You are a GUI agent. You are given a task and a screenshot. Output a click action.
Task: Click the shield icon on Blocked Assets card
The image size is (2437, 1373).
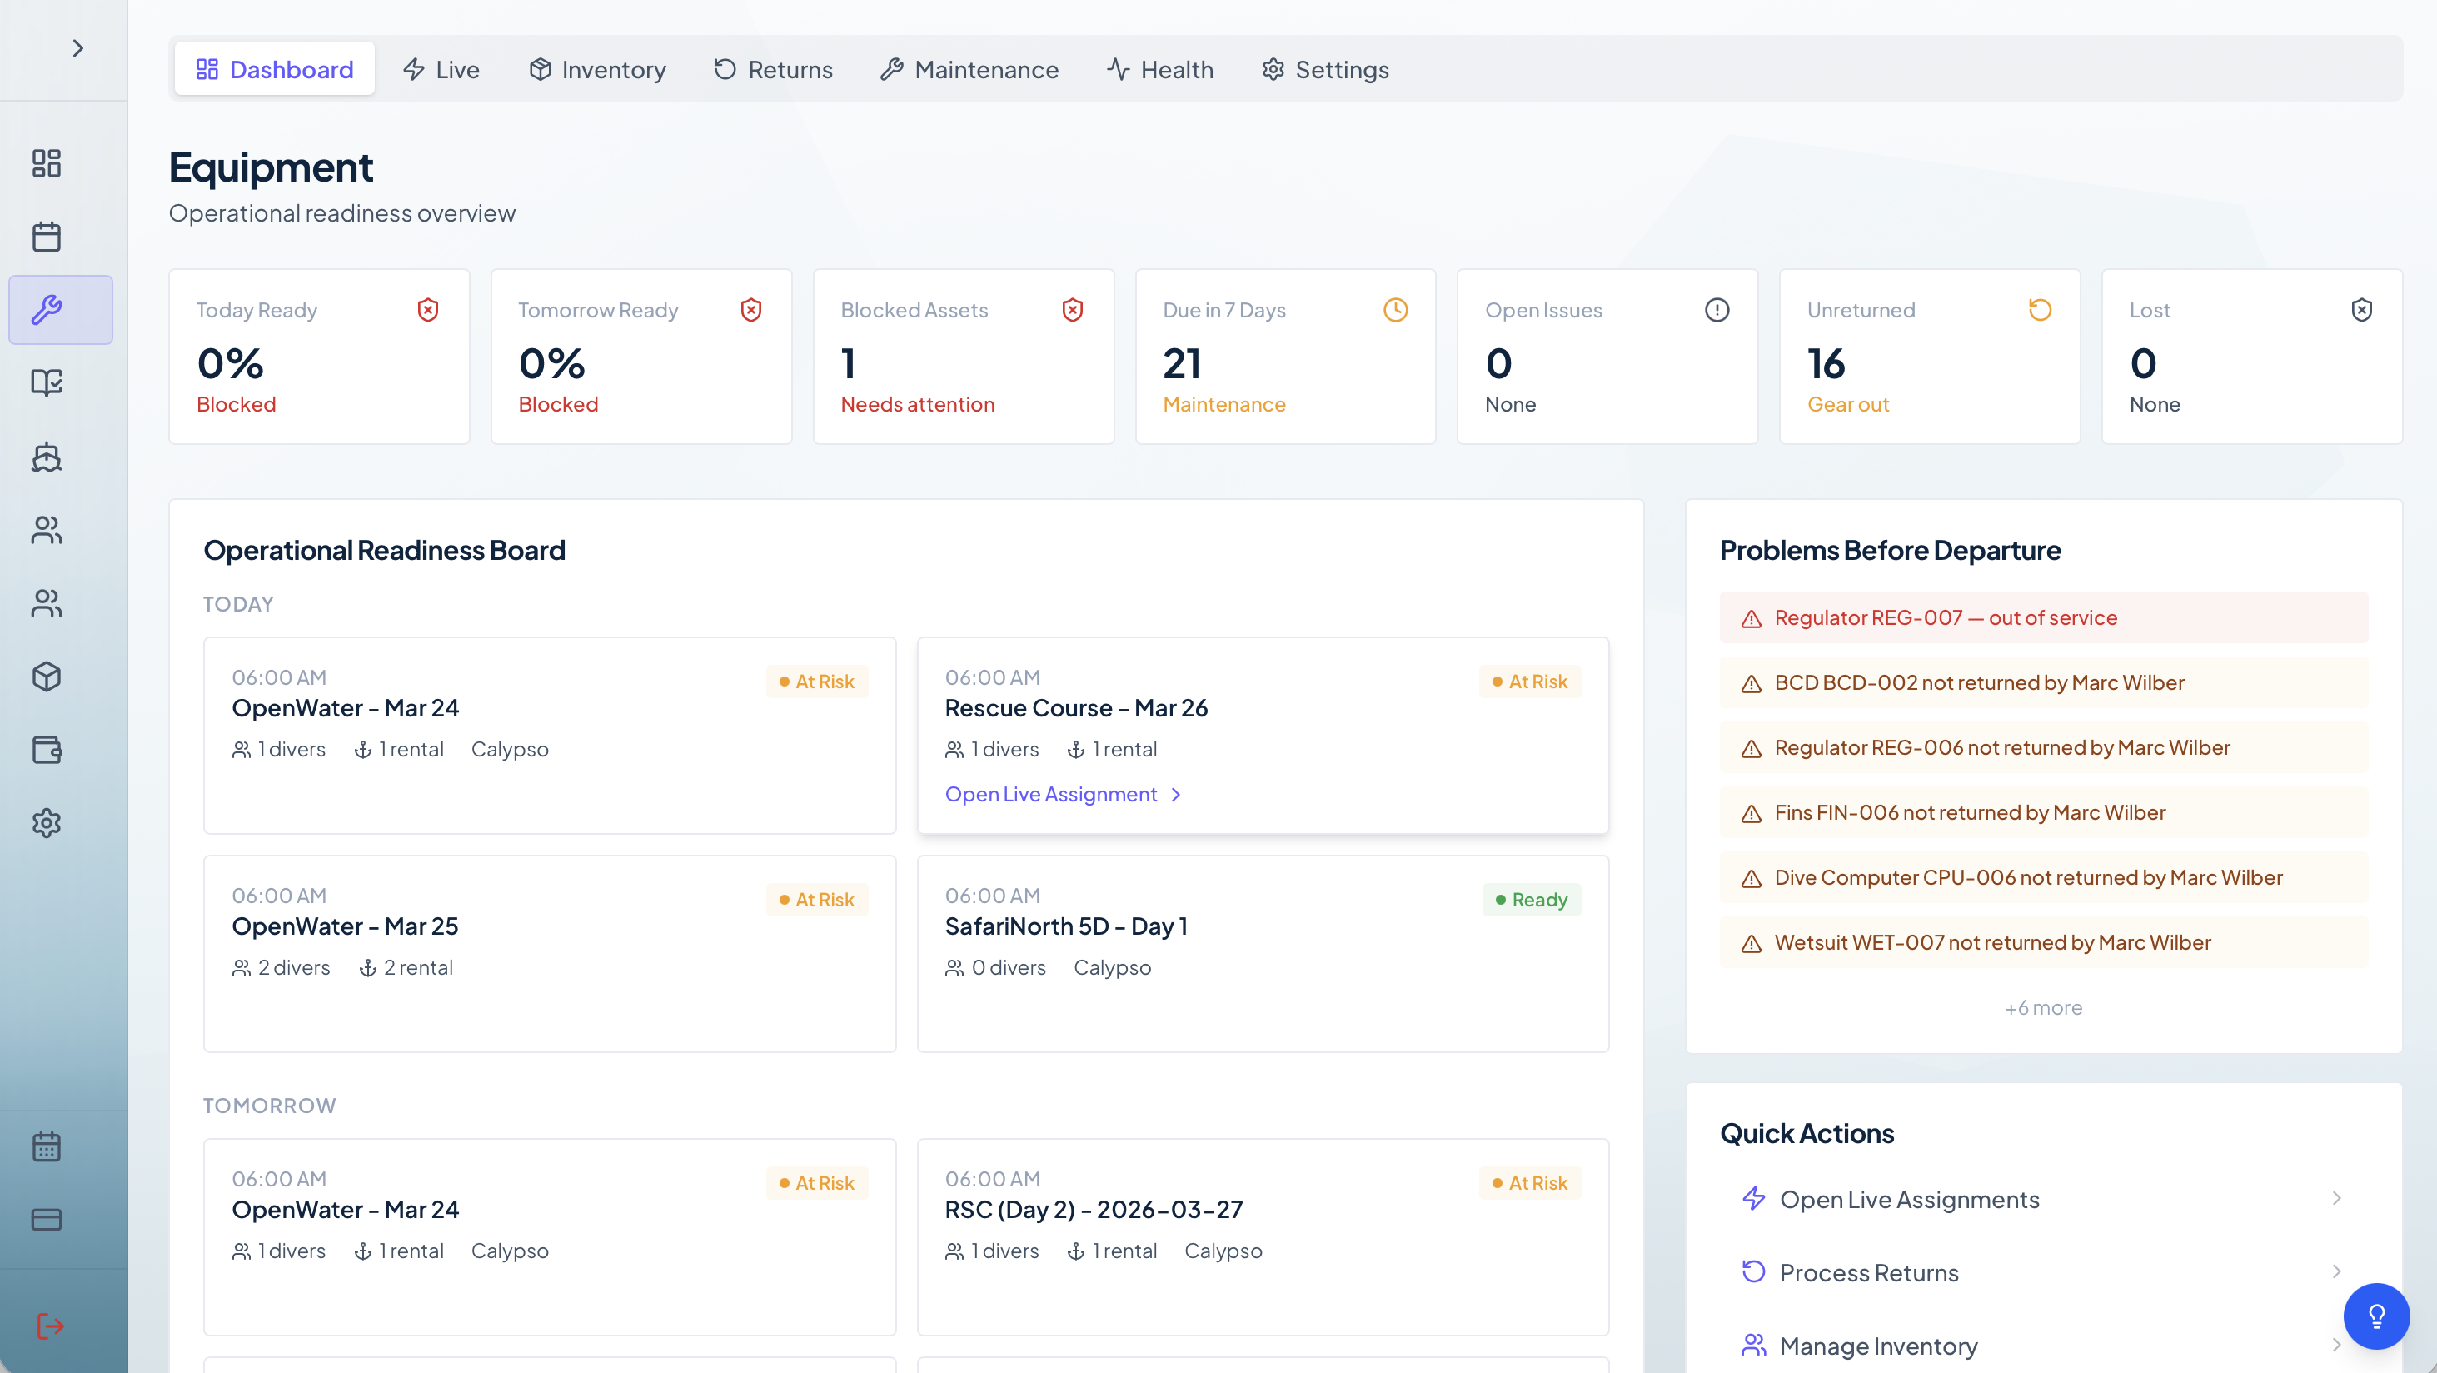(1073, 309)
